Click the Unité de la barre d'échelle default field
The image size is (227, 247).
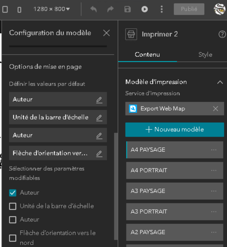tap(58, 117)
